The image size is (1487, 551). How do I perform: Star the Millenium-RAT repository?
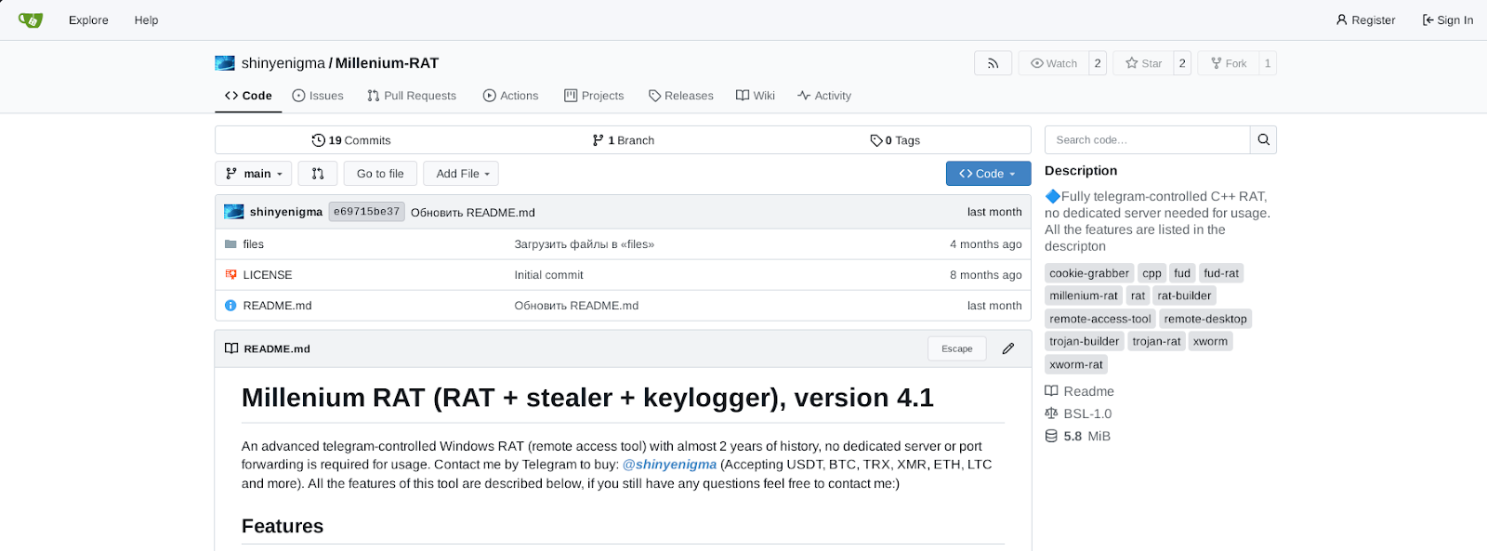click(1143, 63)
